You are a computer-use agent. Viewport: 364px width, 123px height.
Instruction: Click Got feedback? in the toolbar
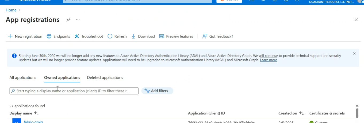click(x=218, y=36)
